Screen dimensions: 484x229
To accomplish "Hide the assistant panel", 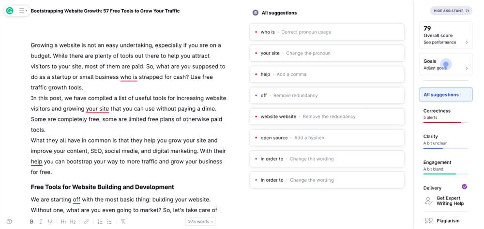I will tap(451, 11).
